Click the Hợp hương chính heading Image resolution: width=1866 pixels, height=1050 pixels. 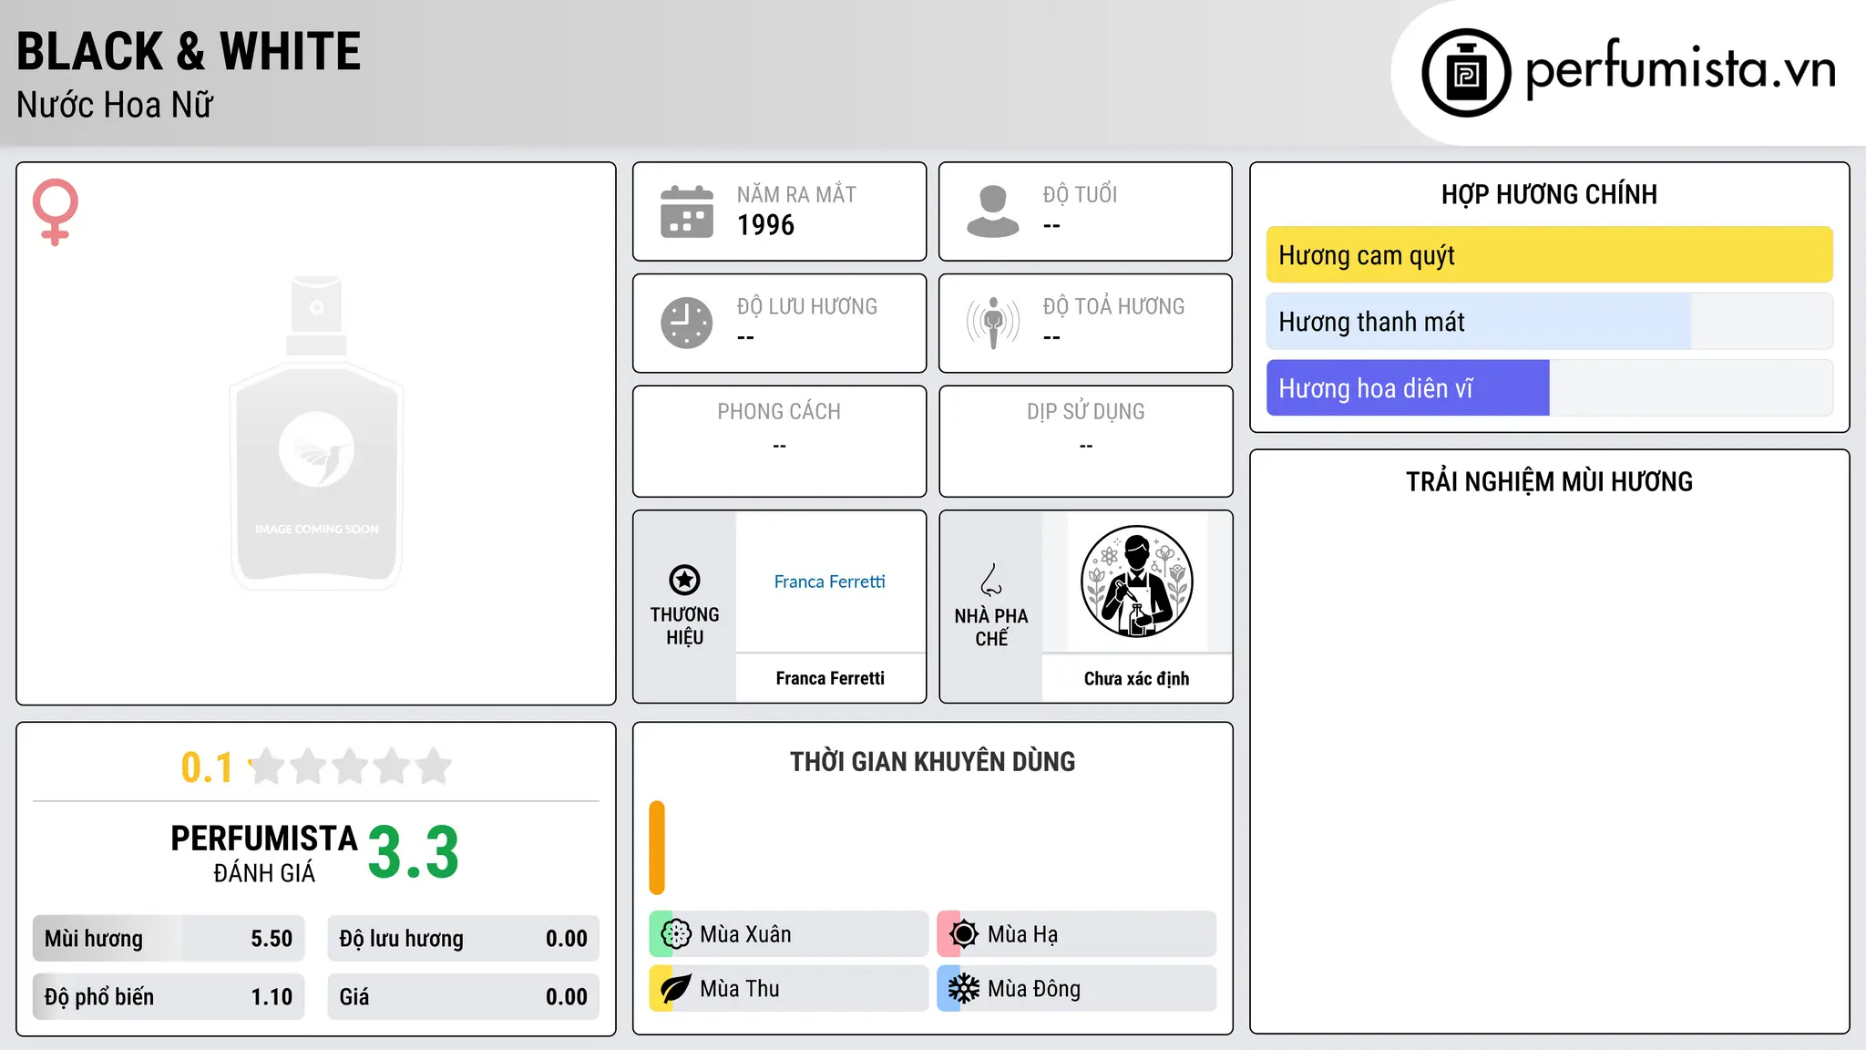click(1549, 194)
